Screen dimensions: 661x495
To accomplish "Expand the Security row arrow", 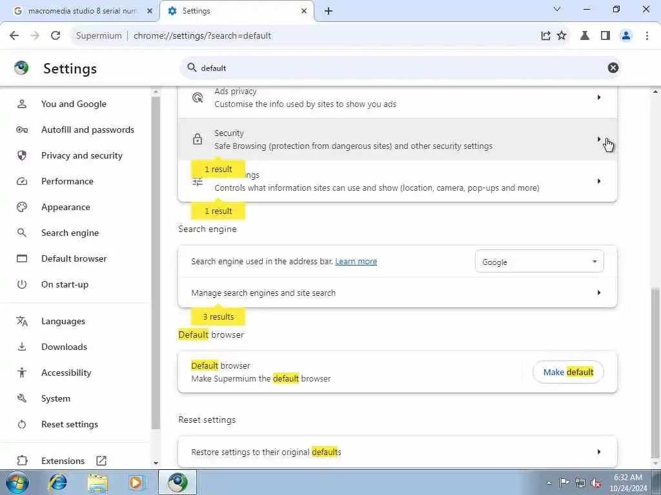I will (599, 139).
